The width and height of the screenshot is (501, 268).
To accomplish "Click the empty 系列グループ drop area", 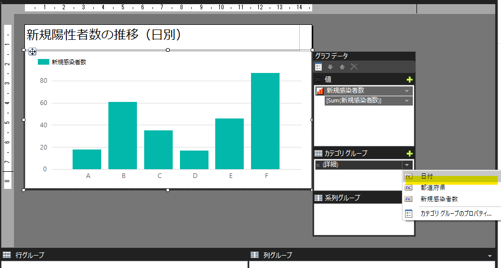I will 364,218.
